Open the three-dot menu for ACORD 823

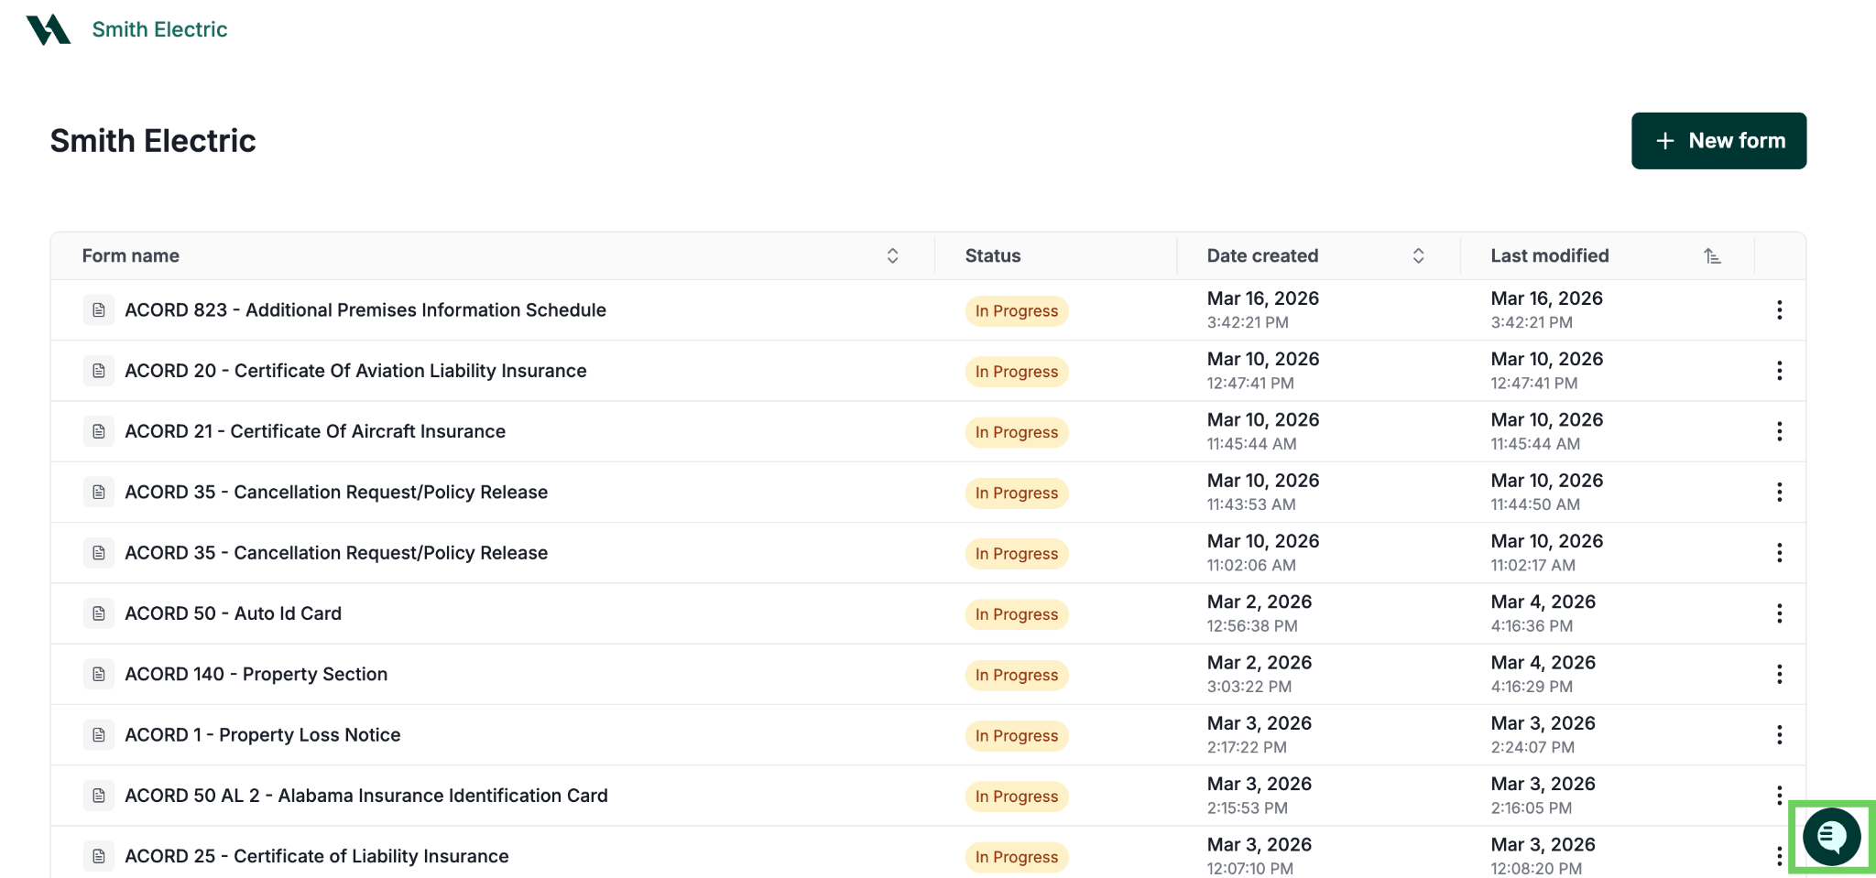[1779, 310]
